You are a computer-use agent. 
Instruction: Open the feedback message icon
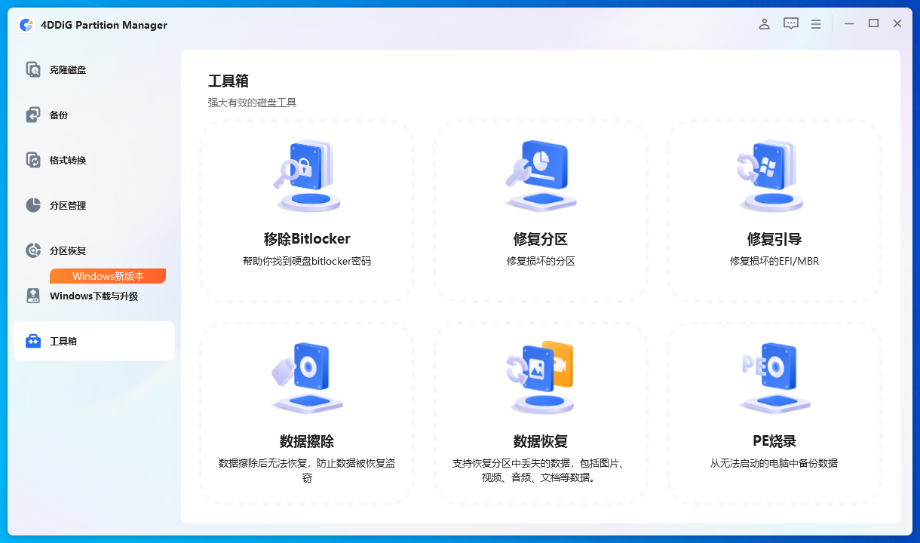pos(790,23)
